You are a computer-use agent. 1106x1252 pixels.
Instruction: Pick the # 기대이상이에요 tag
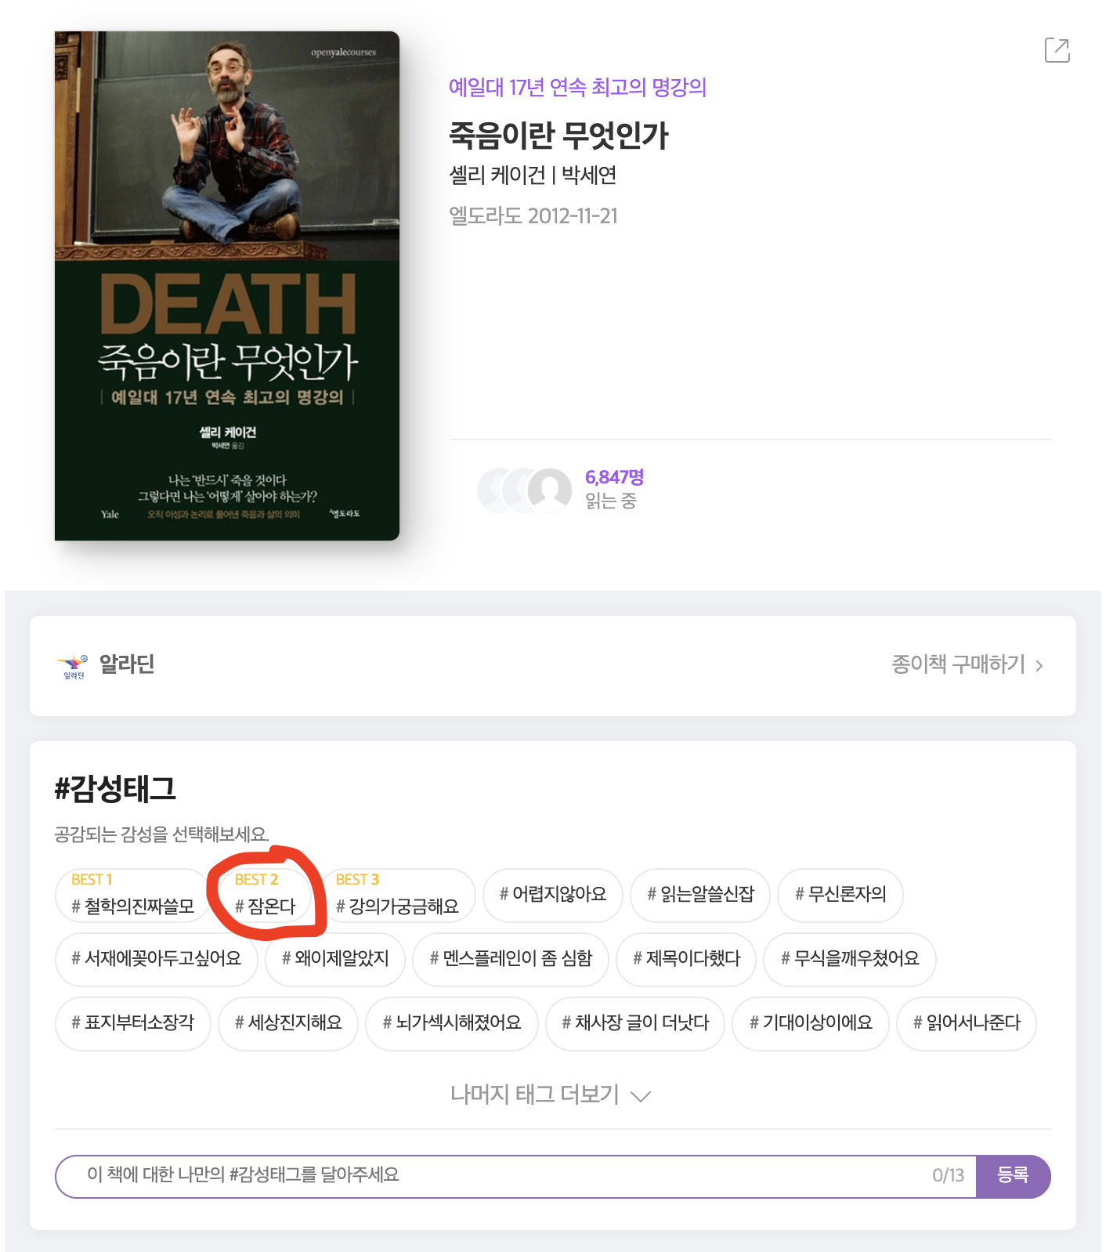click(x=811, y=1023)
